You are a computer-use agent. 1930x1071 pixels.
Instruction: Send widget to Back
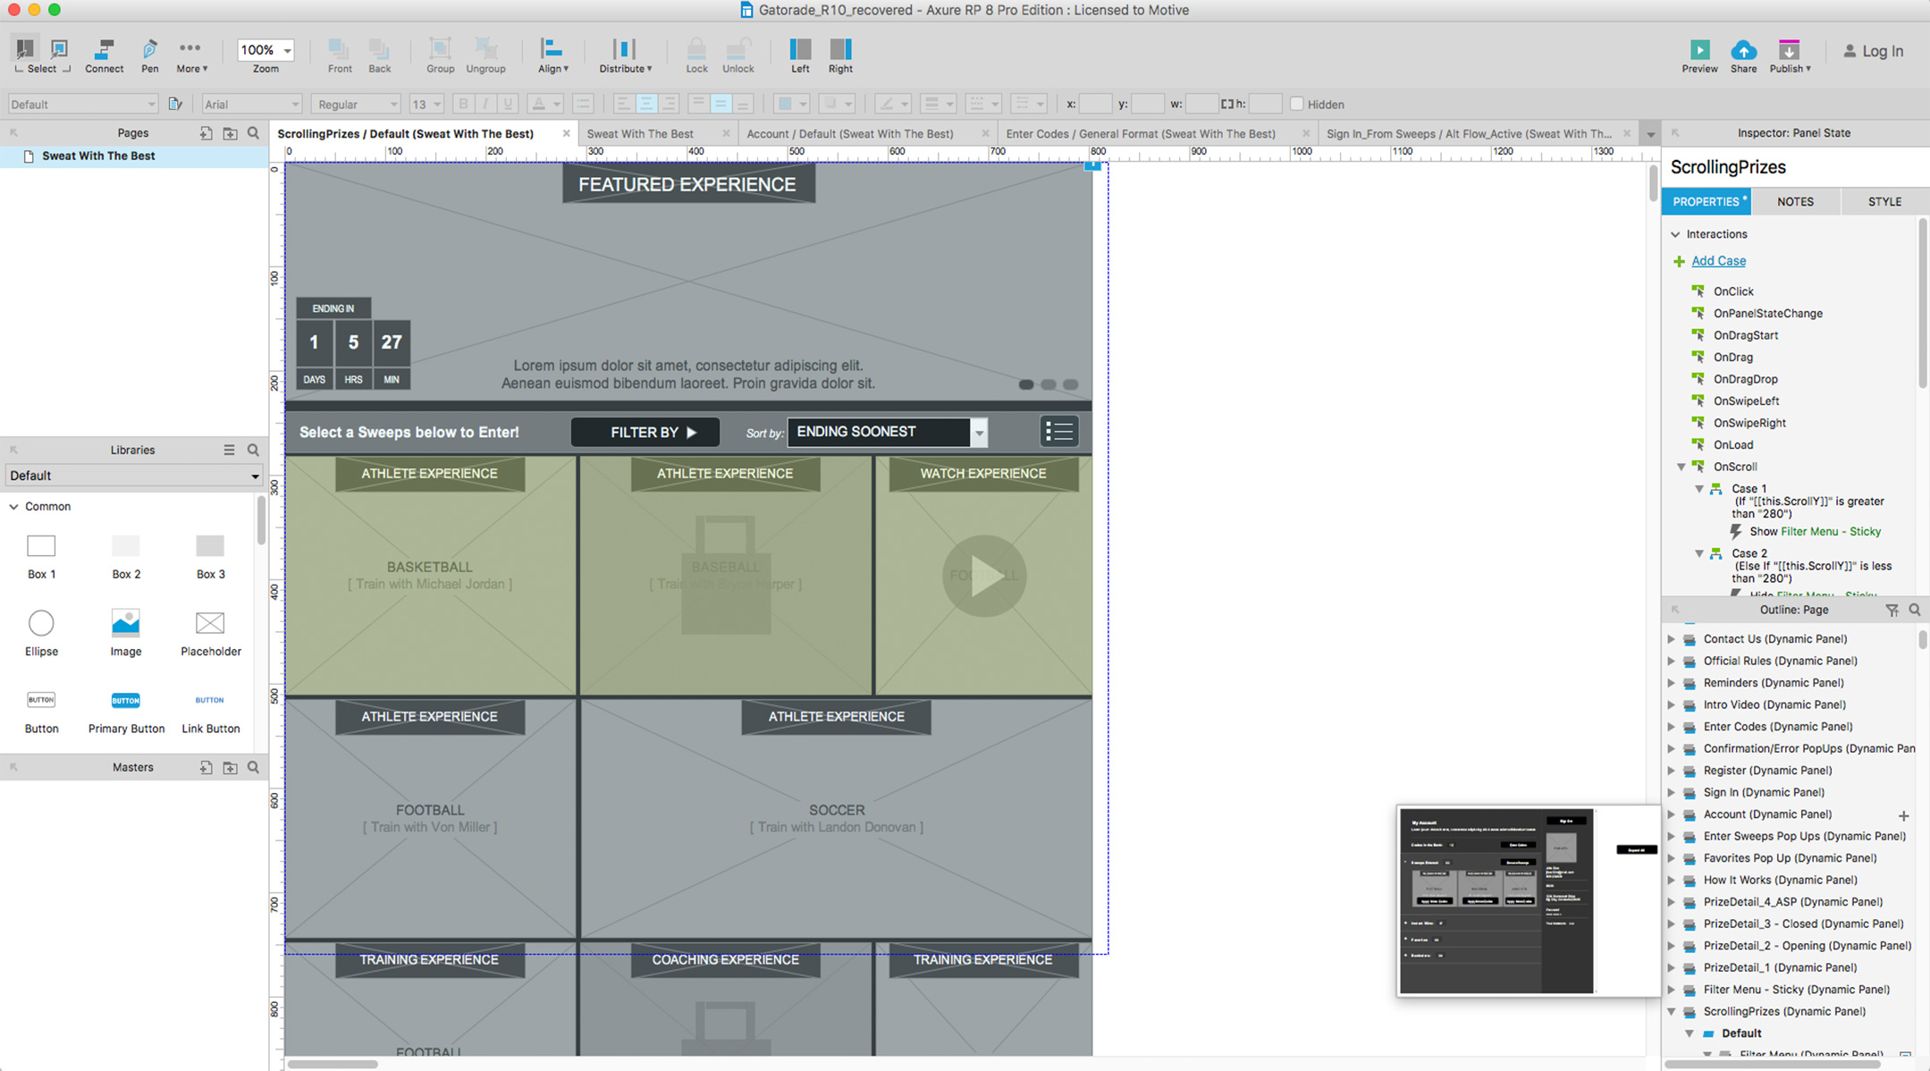point(379,54)
